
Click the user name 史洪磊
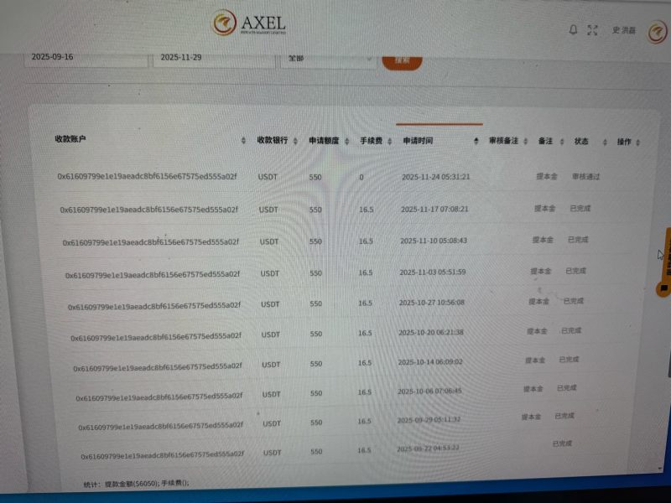click(x=623, y=30)
